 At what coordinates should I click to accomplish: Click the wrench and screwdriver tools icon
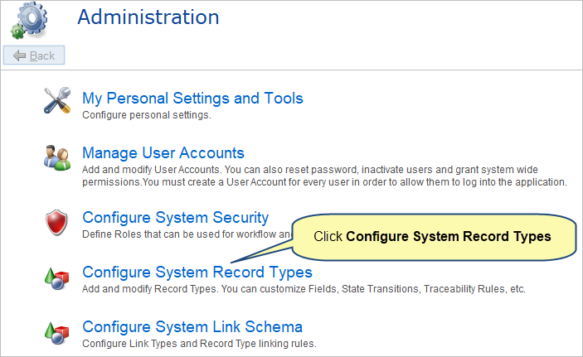[x=57, y=100]
